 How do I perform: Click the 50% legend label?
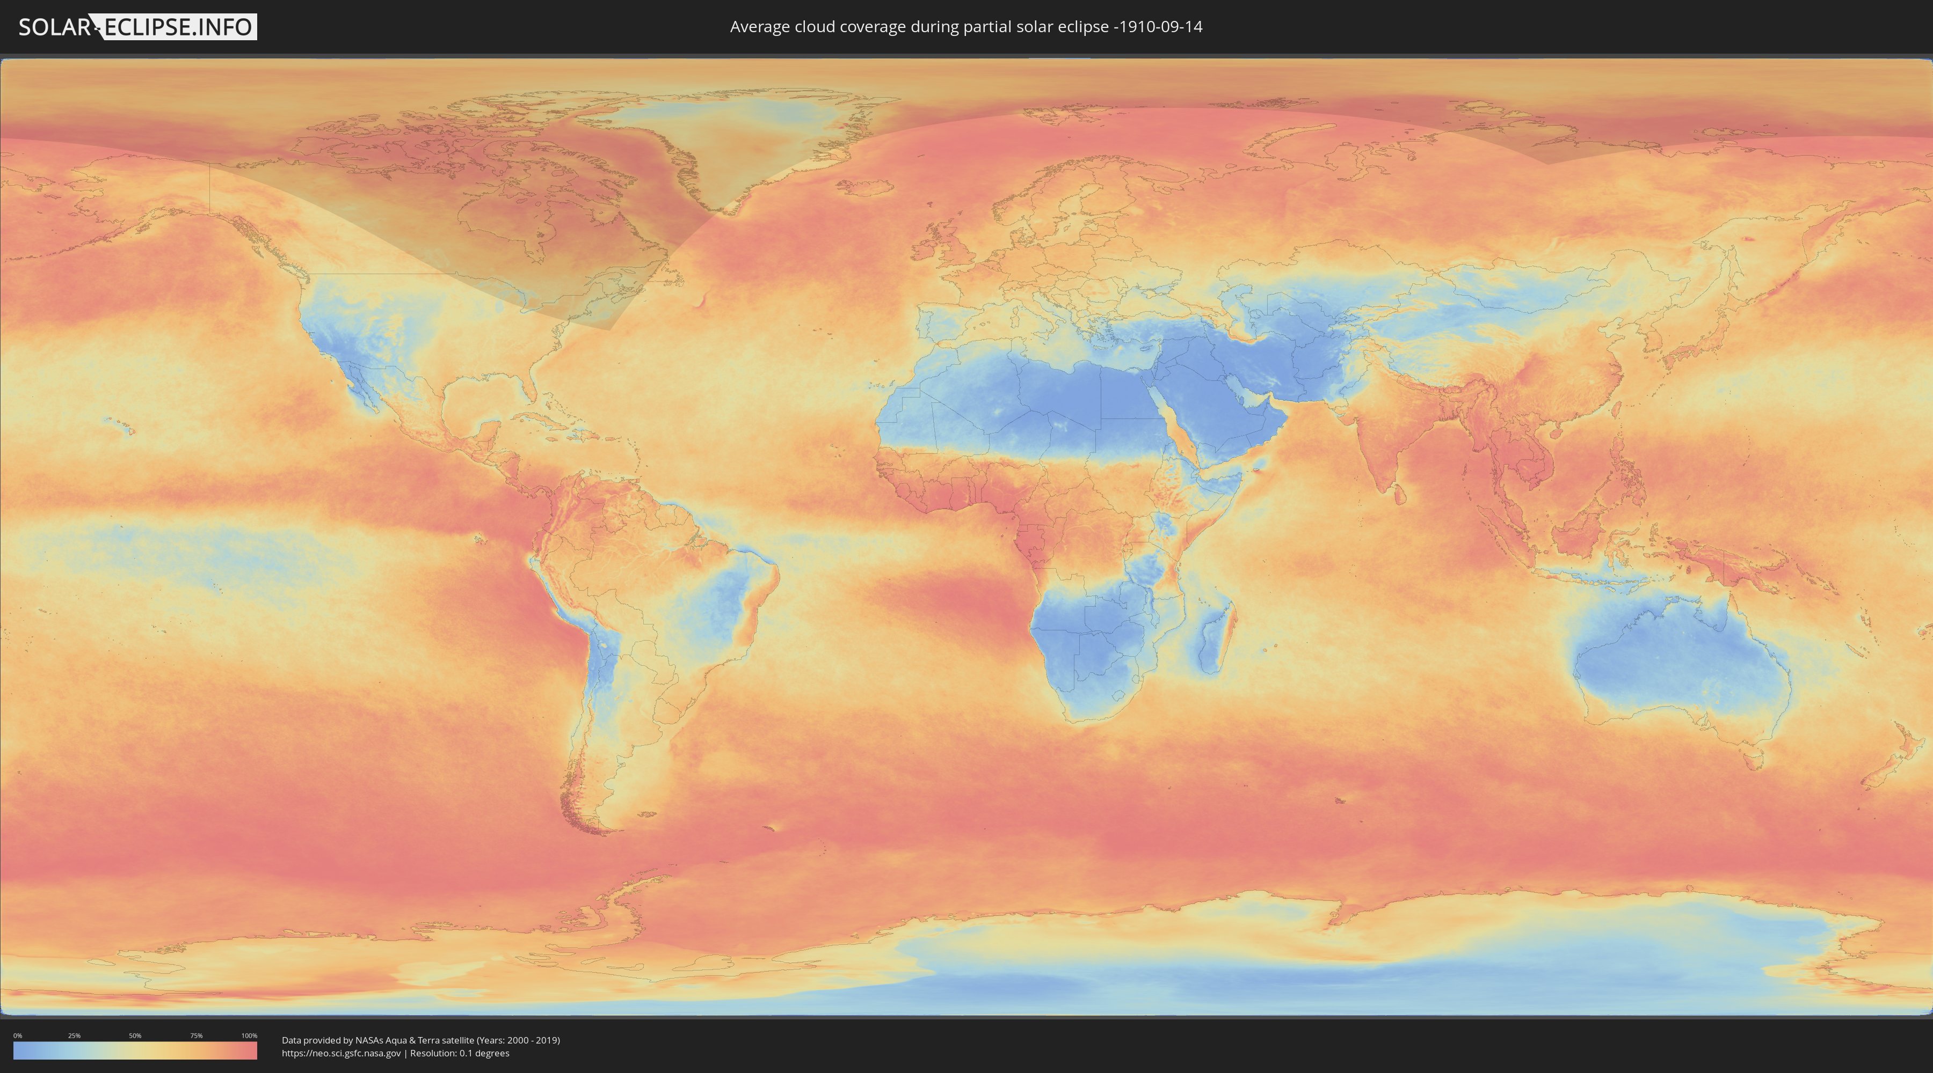coord(135,1035)
